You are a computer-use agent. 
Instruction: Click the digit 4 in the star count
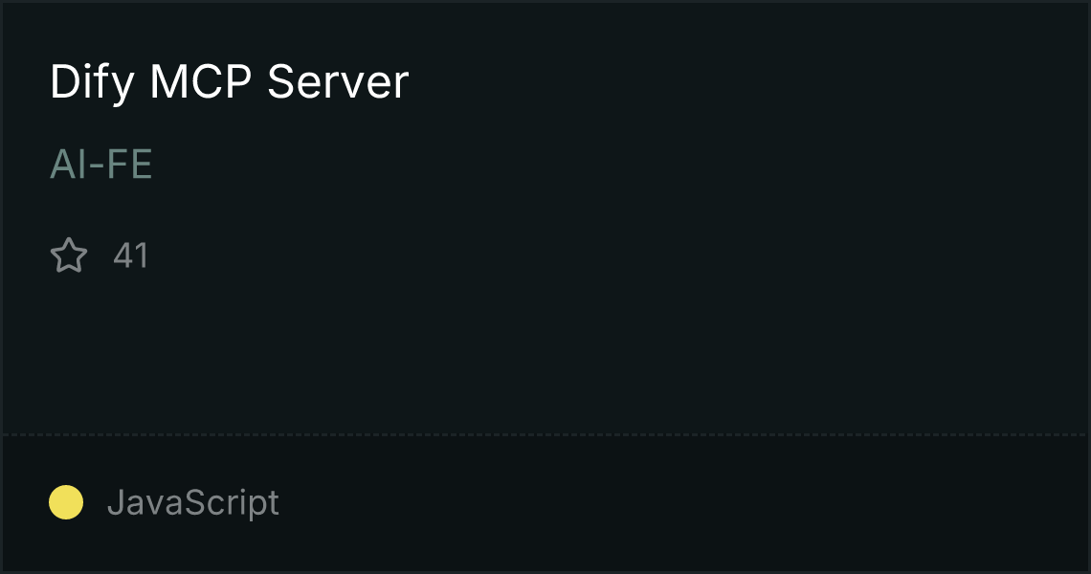click(x=122, y=255)
